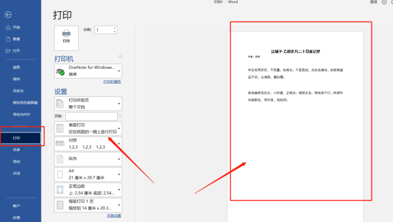Click the margins icon beside 正常边距

click(60, 190)
